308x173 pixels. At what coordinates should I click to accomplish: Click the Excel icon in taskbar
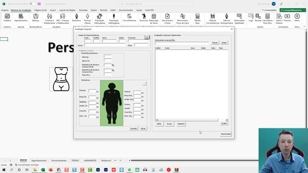43,170
